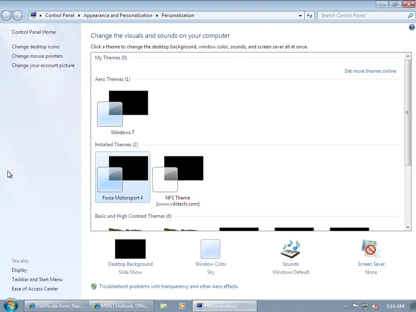
Task: Select the NFS Theme [www.vikitech.com]
Action: pos(178,180)
